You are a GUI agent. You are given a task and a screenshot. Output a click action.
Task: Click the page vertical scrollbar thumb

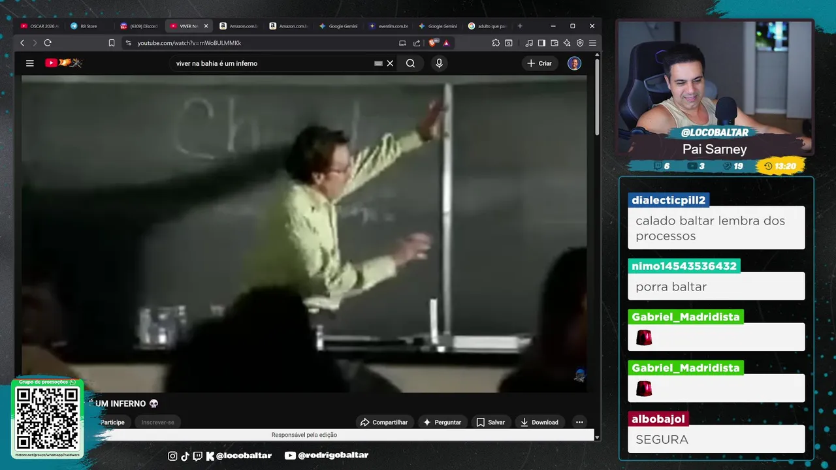click(597, 98)
